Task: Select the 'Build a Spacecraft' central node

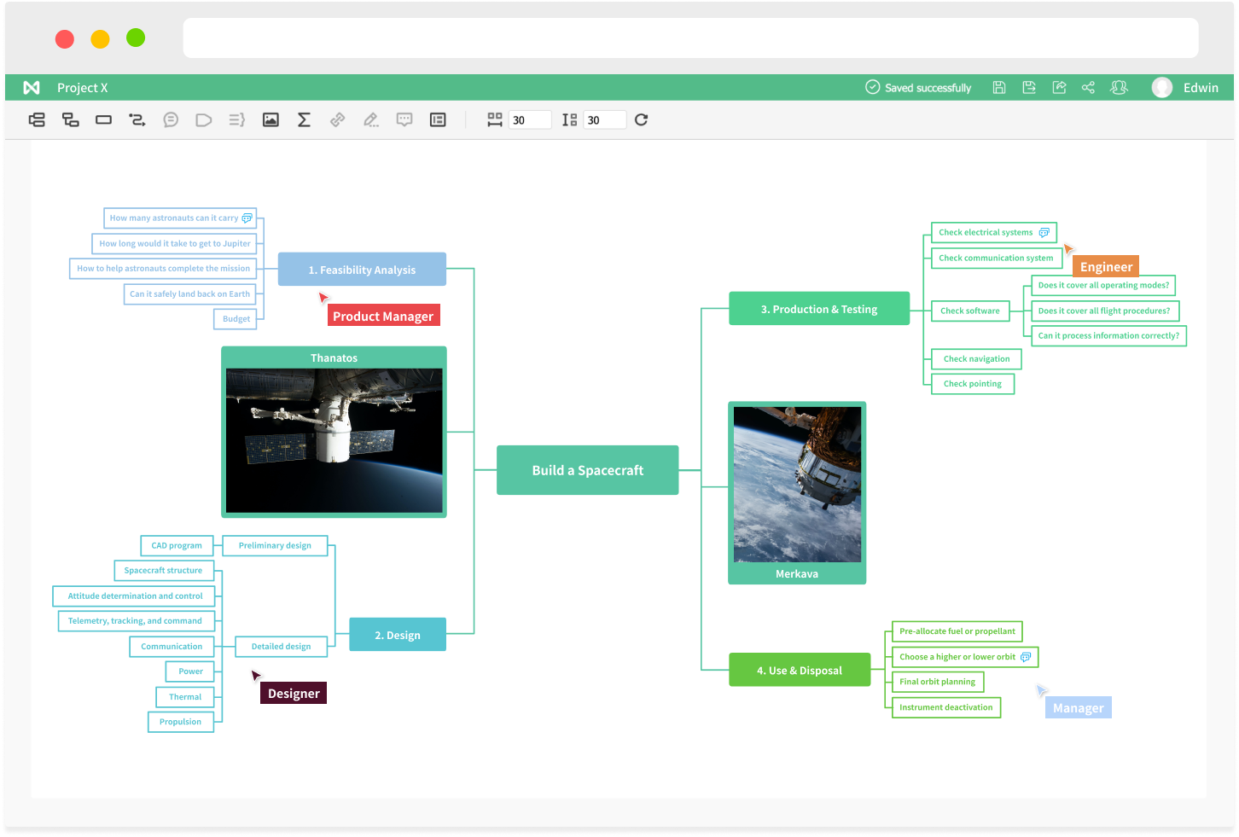Action: [x=587, y=470]
